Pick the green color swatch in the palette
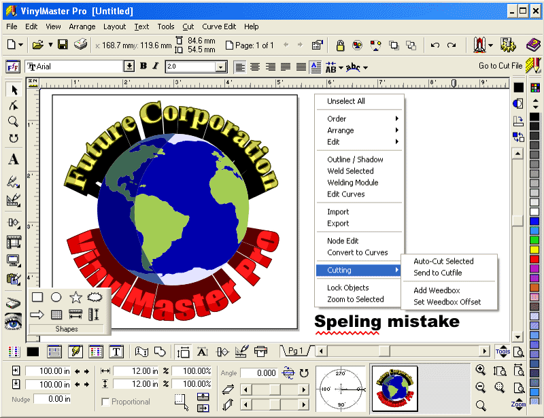Image resolution: width=544 pixels, height=418 pixels. (534, 240)
